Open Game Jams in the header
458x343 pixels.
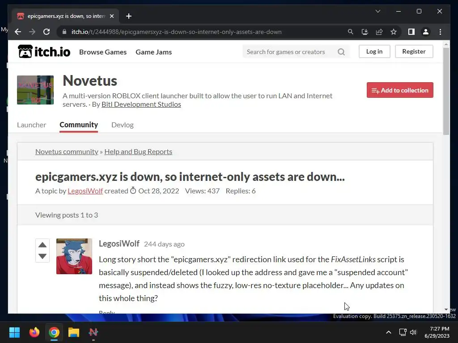point(154,52)
